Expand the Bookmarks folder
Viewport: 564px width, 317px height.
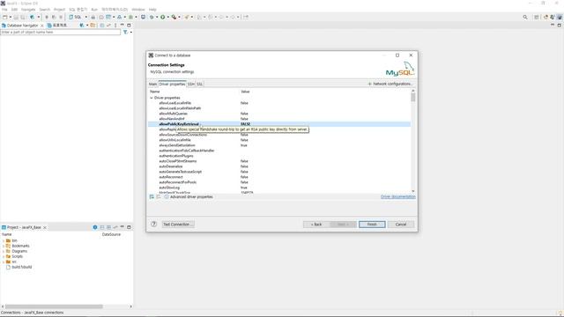coord(4,246)
